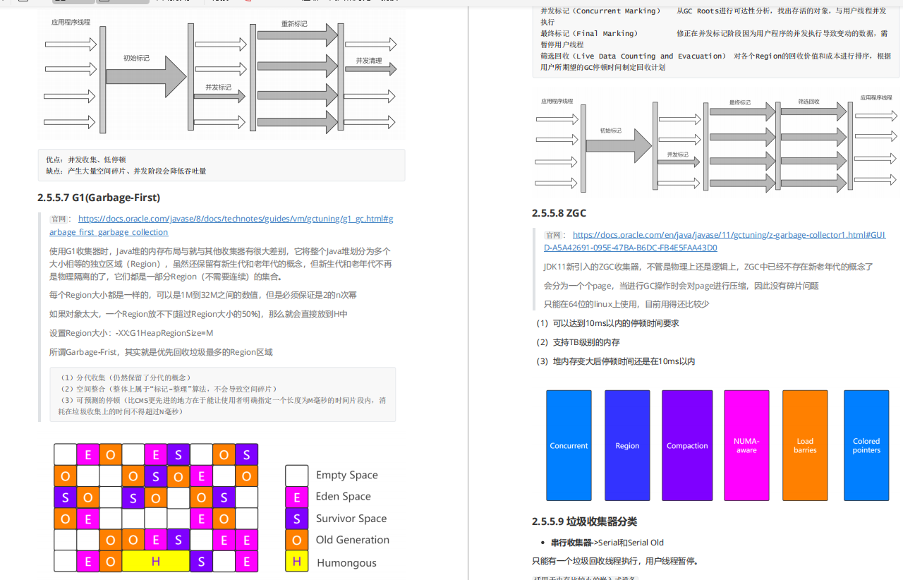This screenshot has height=580, width=903.
Task: Click the Humongous legend label
Action: [346, 562]
